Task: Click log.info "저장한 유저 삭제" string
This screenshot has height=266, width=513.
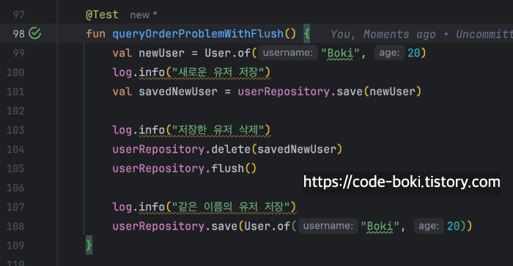Action: (218, 130)
